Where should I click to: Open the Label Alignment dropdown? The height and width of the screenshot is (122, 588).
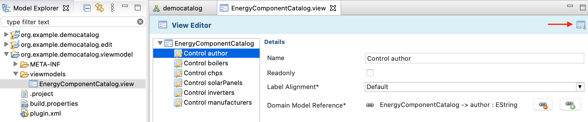(580, 87)
